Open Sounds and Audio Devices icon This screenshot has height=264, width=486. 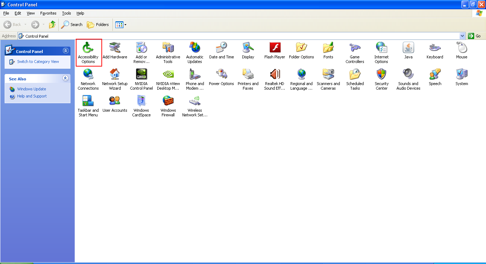(408, 79)
